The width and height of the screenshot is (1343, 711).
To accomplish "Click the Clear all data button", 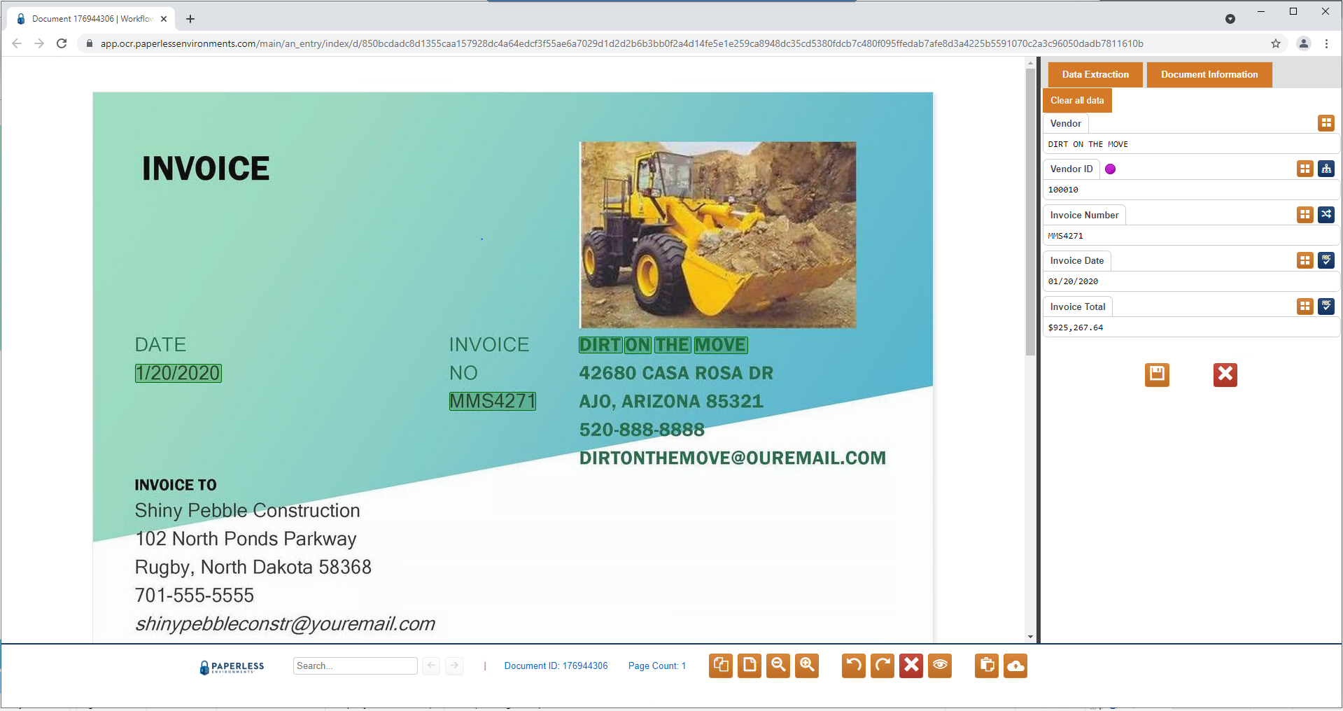I will (1077, 100).
